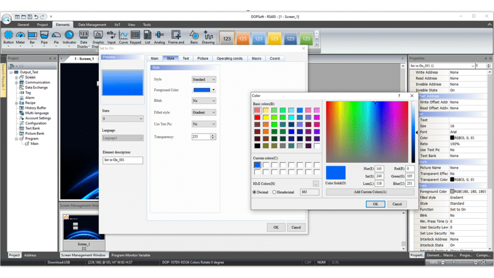The height and width of the screenshot is (278, 494).
Task: Select the Curve element icon
Action: pos(123,35)
